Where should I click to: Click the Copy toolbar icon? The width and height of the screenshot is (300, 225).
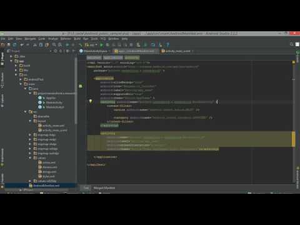tap(41, 45)
